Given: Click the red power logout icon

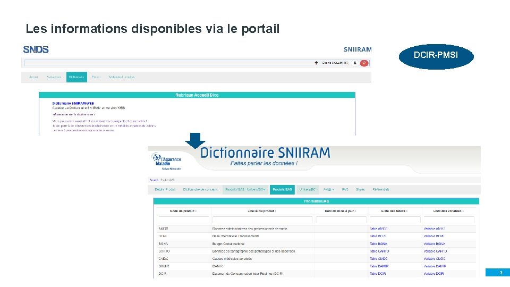Looking at the screenshot, I should (x=364, y=63).
